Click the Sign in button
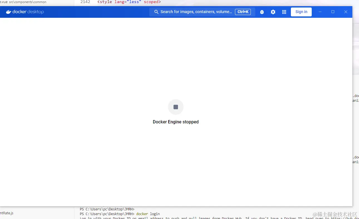The width and height of the screenshot is (359, 219). [x=301, y=12]
